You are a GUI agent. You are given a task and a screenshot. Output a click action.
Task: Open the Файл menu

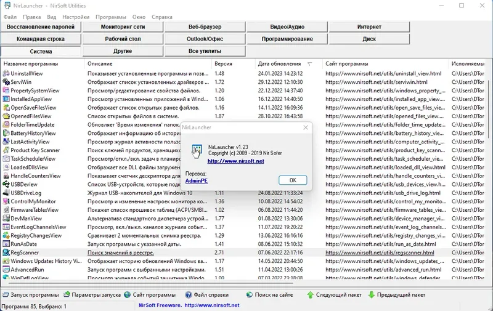click(x=10, y=17)
